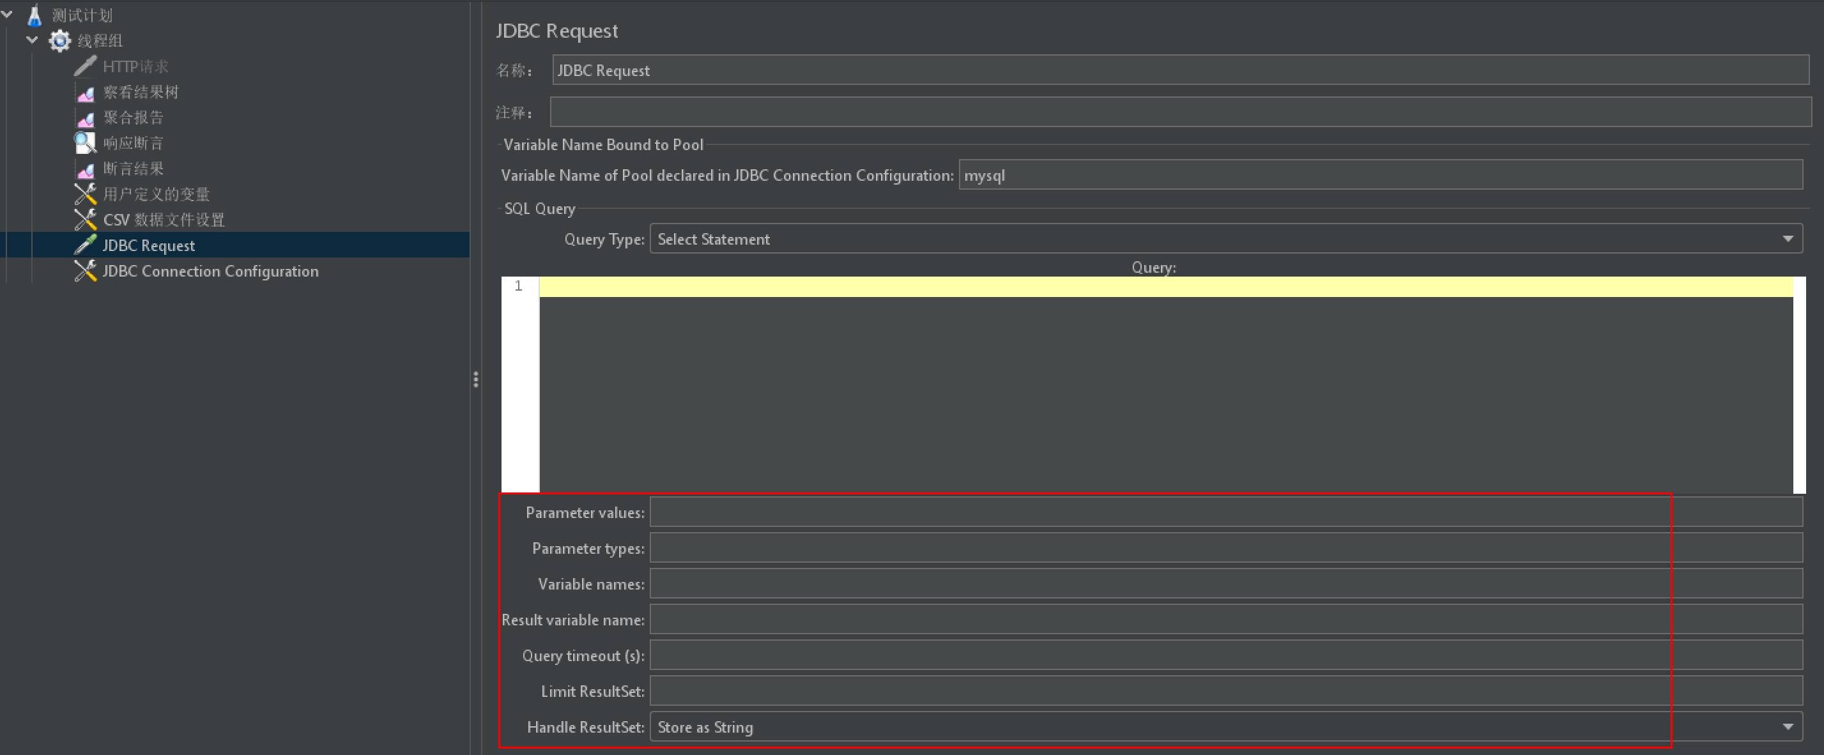Click the 名称 name input field
Image resolution: width=1824 pixels, height=755 pixels.
point(1181,70)
